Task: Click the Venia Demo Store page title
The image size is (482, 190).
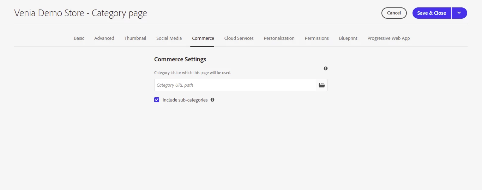Action: (x=80, y=13)
